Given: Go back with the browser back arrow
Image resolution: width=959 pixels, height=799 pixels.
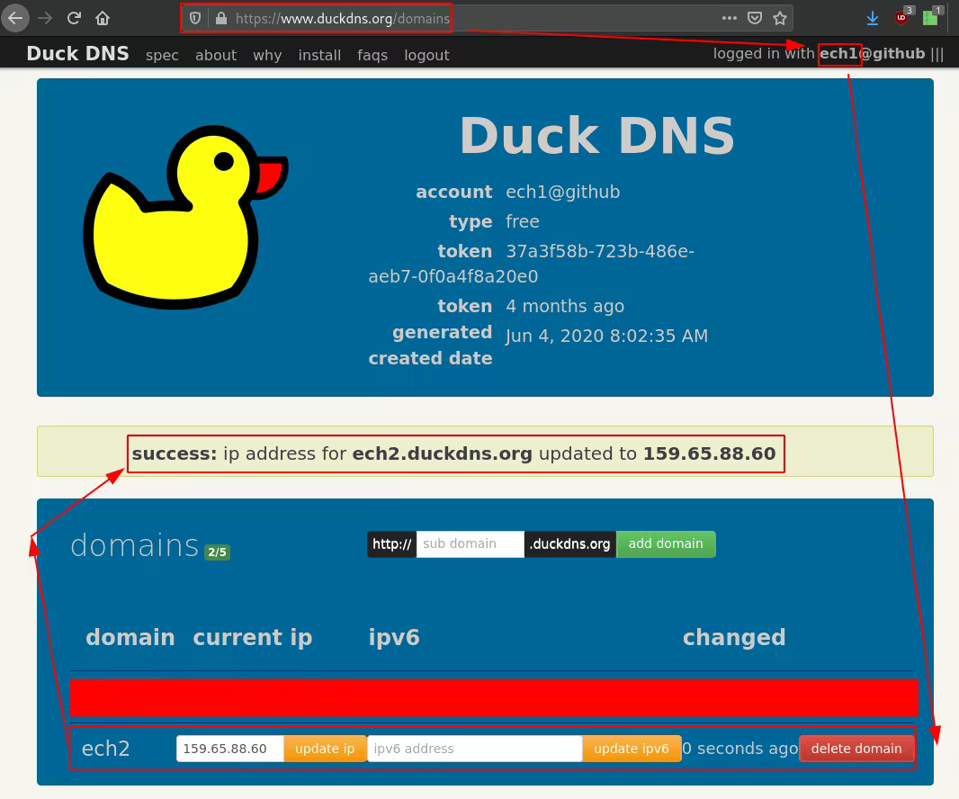Looking at the screenshot, I should coord(15,18).
